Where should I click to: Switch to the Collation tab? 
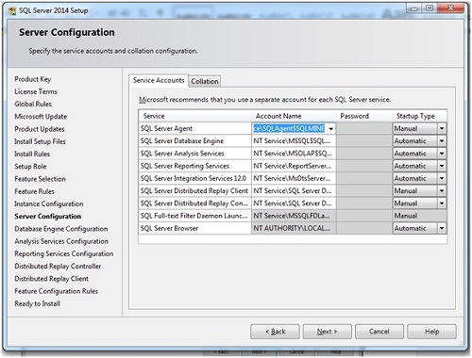click(205, 81)
